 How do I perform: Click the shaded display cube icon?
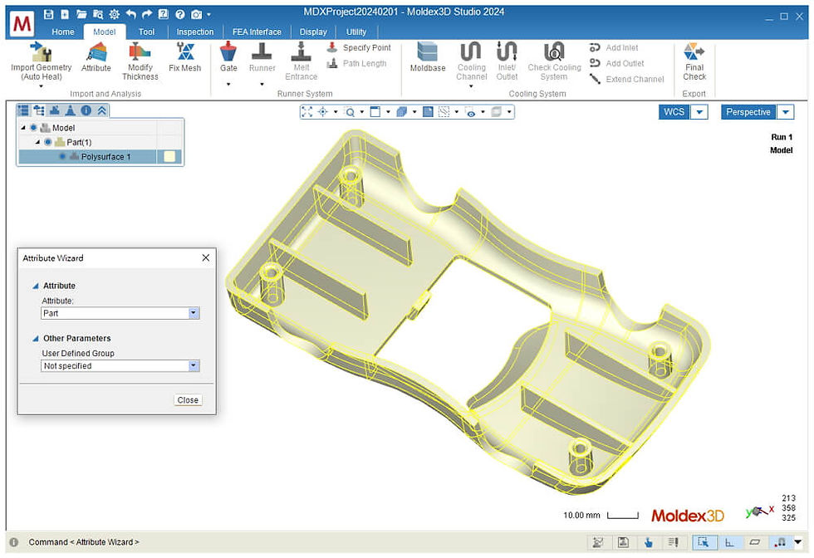tap(401, 111)
